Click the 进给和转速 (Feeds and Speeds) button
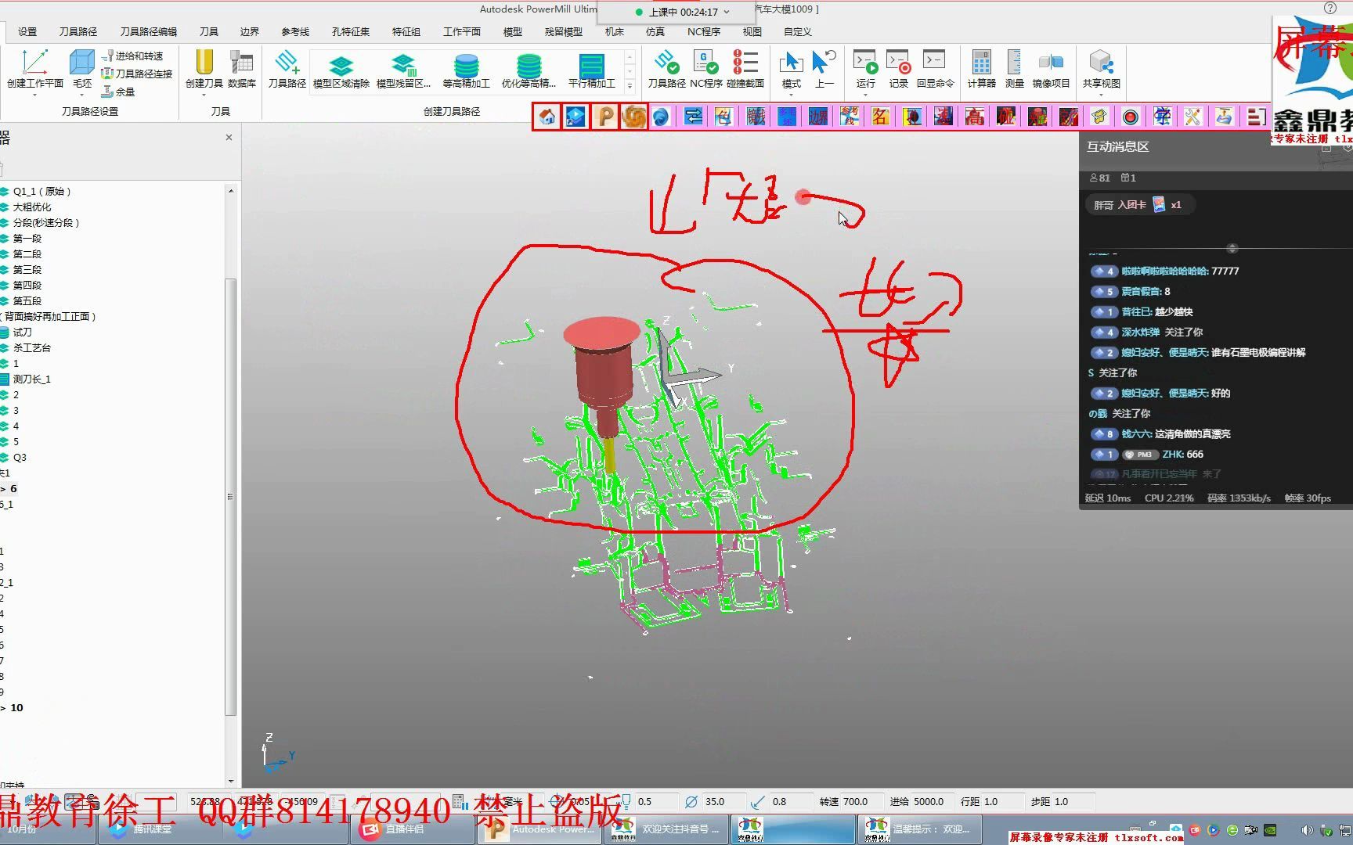 (133, 56)
